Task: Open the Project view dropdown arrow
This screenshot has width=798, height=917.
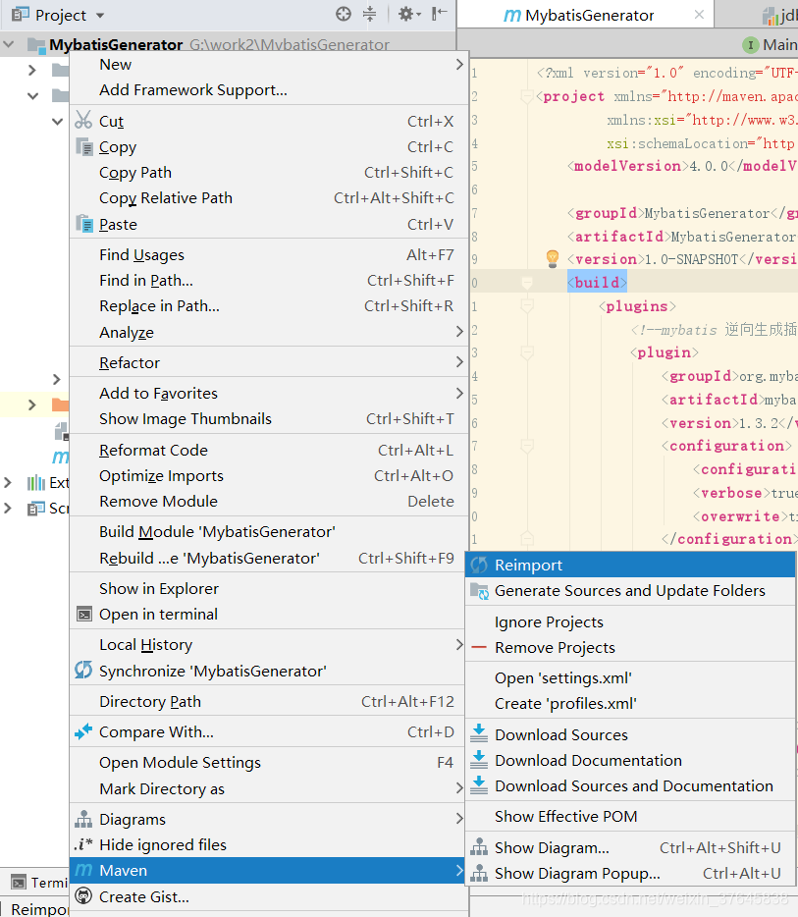Action: pos(100,15)
